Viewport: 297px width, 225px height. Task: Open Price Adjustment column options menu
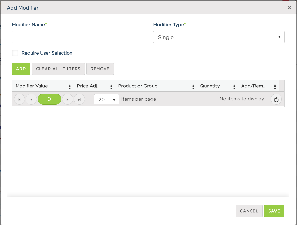point(111,86)
